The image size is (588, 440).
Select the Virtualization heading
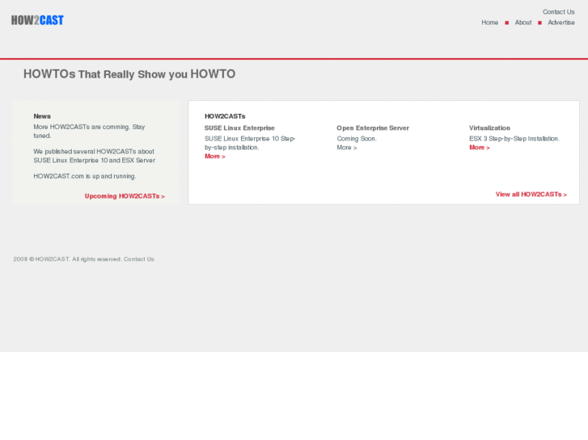pyautogui.click(x=489, y=128)
